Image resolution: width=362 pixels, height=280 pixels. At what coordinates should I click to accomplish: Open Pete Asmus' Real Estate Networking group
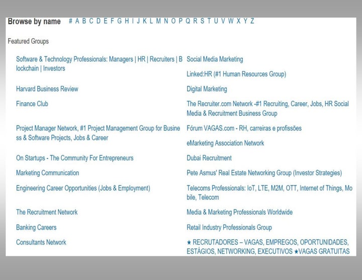(x=264, y=173)
